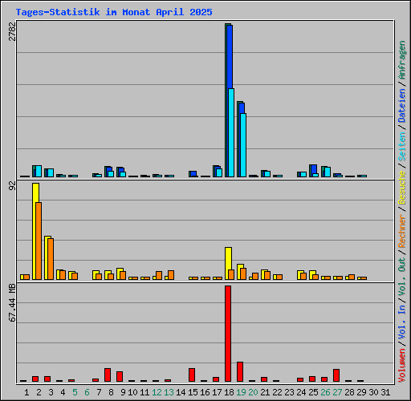Click day label "30" on the x-axis
The width and height of the screenshot is (411, 401).
tap(373, 392)
